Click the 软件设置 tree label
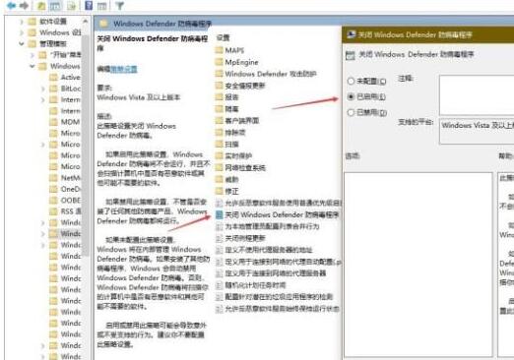This screenshot has height=360, width=514. [x=53, y=22]
